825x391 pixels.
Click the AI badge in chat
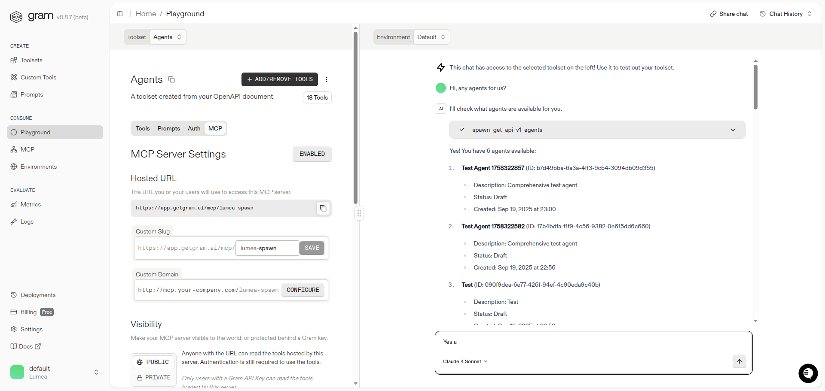[x=441, y=109]
